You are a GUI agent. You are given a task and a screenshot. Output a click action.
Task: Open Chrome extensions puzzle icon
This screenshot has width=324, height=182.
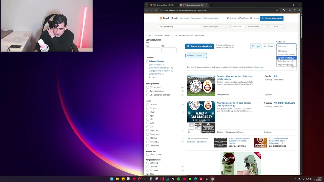tap(283, 10)
